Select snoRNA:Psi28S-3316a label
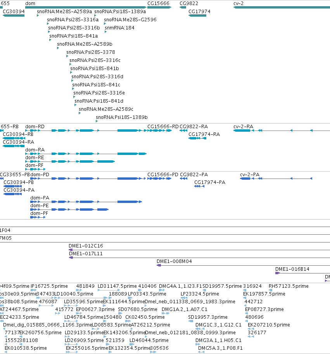This screenshot has height=354, width=330. (x=73, y=20)
